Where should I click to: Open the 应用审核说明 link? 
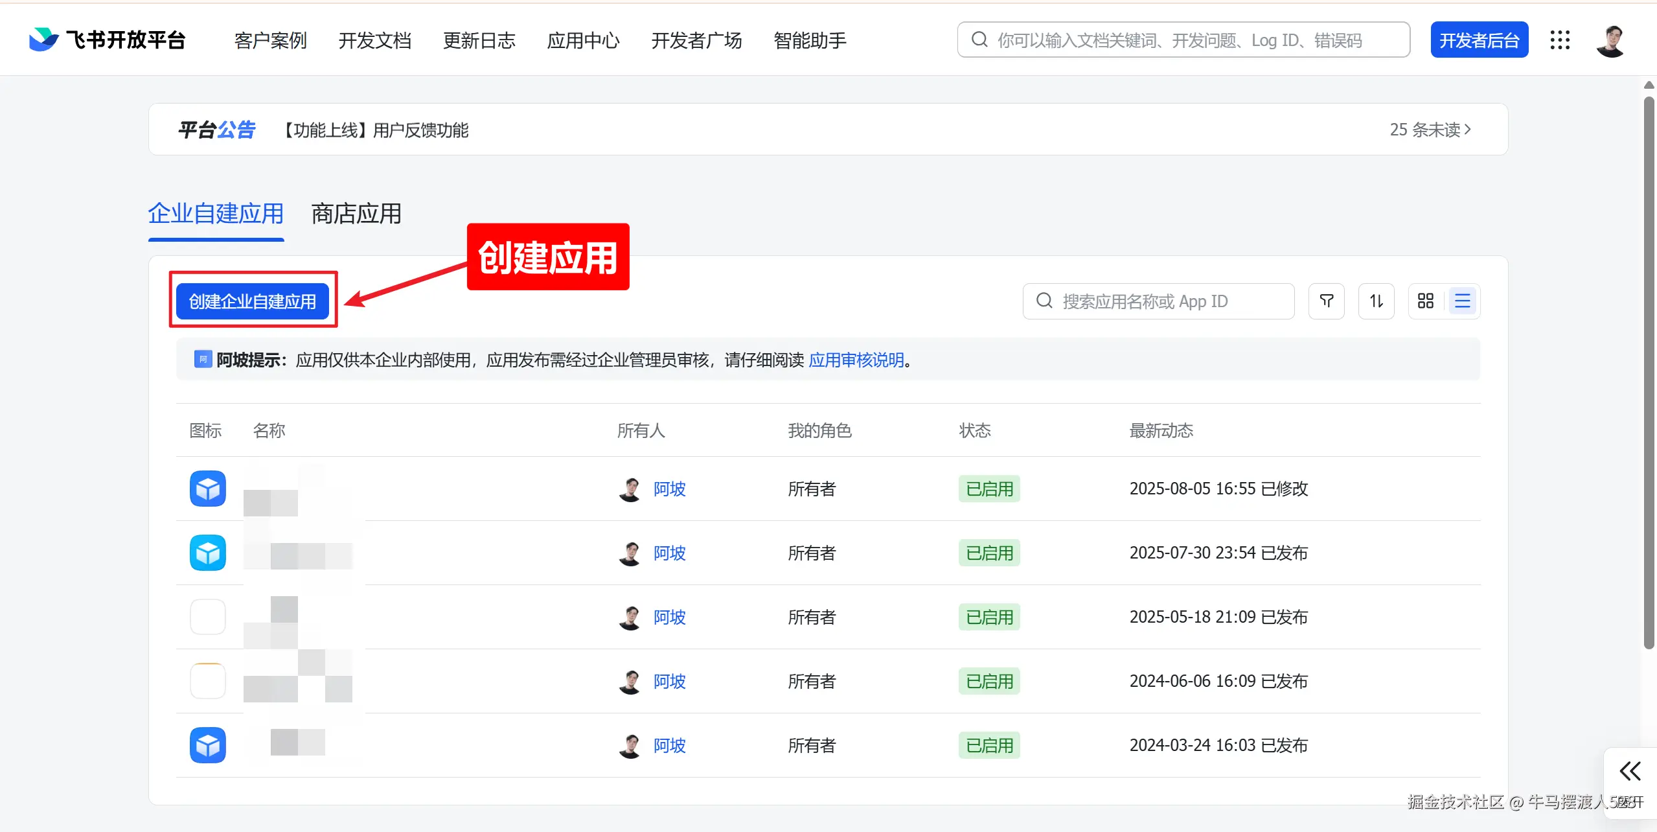click(856, 360)
